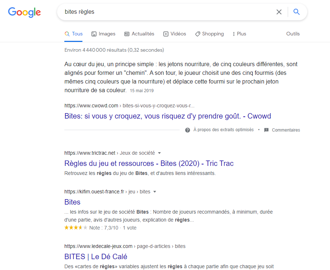The width and height of the screenshot is (330, 270).
Task: Click the kifim.ouest-france.fr URL breadcrumb
Action: point(107,192)
